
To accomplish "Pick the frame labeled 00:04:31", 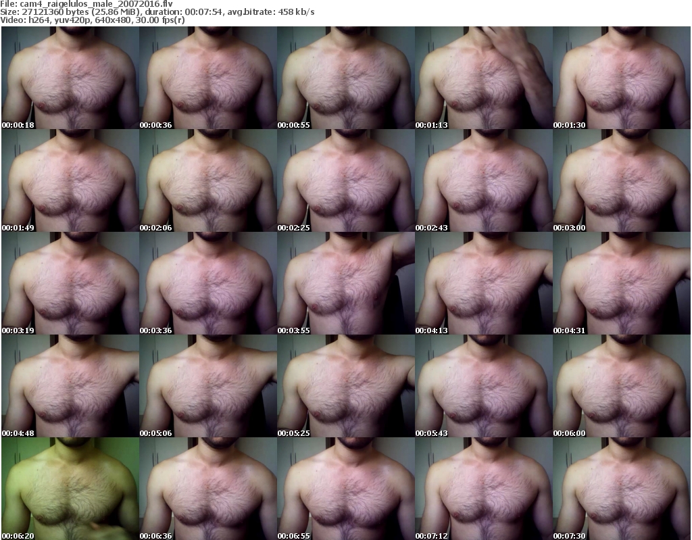I will [622, 283].
